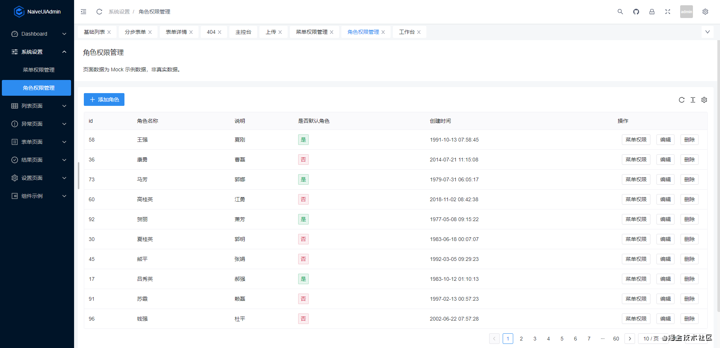Close the 基础列表 tab
720x348 pixels.
coord(109,32)
